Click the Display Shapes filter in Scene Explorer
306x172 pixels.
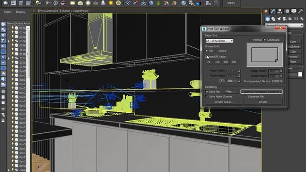(3, 30)
